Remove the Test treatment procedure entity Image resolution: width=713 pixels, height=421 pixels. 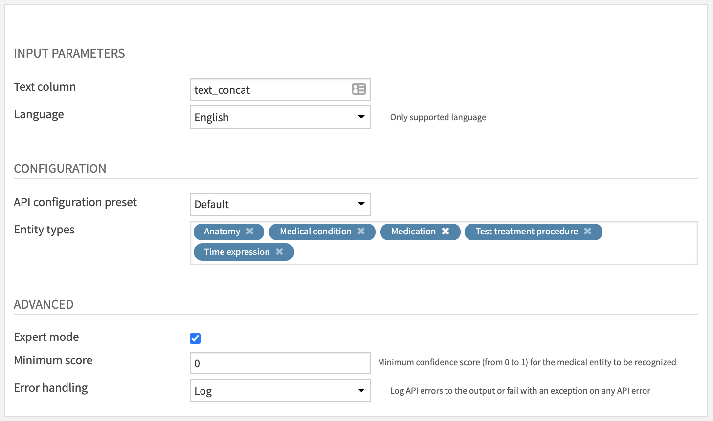587,232
